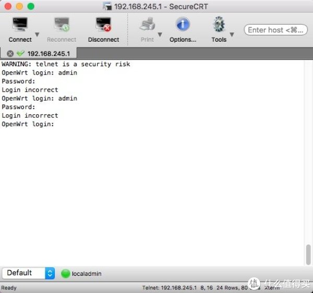Close the 192.168.245.1 session tab
313x293 pixels.
coord(10,53)
